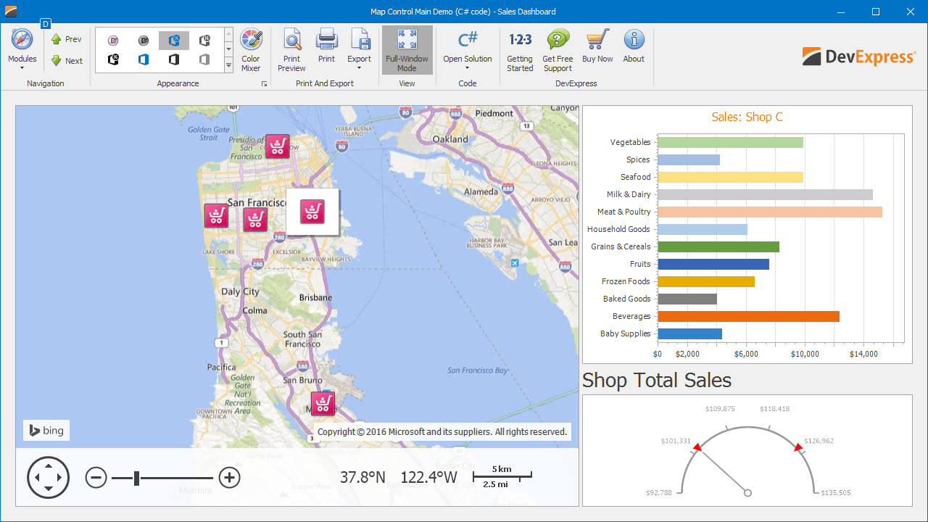This screenshot has height=522, width=928.
Task: Open the C# Open Solution menu
Action: (468, 50)
